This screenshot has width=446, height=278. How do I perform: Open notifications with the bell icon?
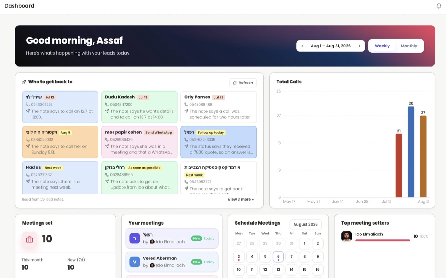click(x=439, y=6)
